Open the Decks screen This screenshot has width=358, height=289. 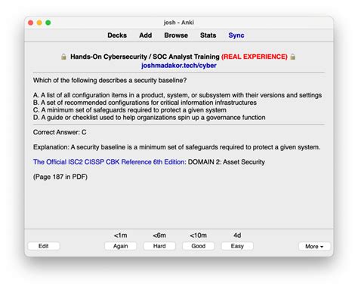tap(117, 35)
